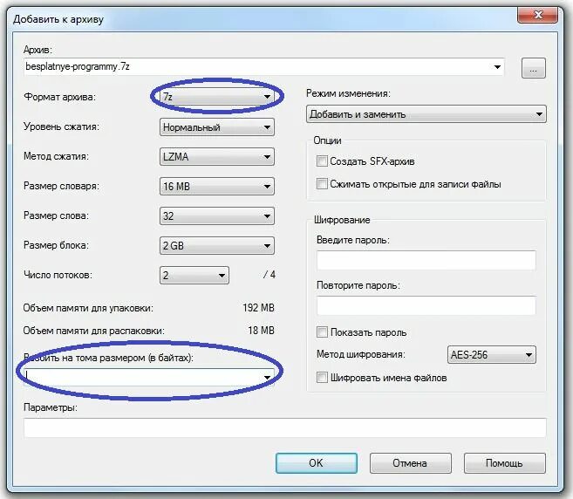Expand the 2 GB block size dropdown
The height and width of the screenshot is (499, 573).
pyautogui.click(x=217, y=246)
